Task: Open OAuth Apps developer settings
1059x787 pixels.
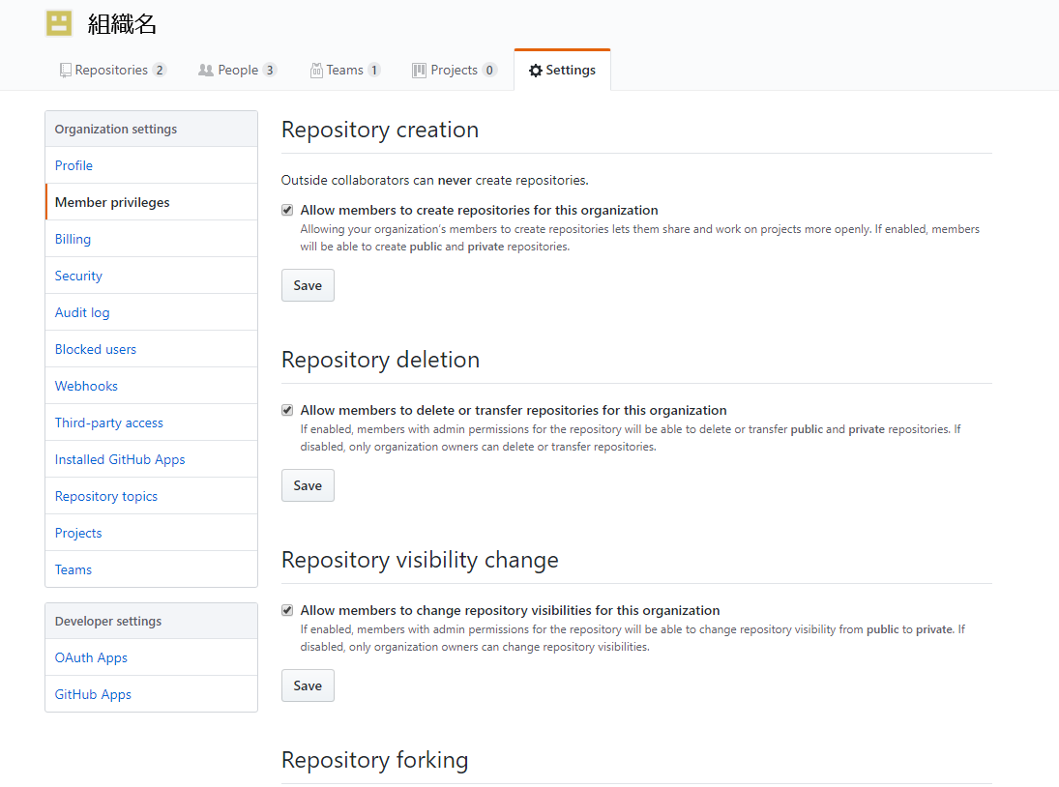Action: point(91,657)
